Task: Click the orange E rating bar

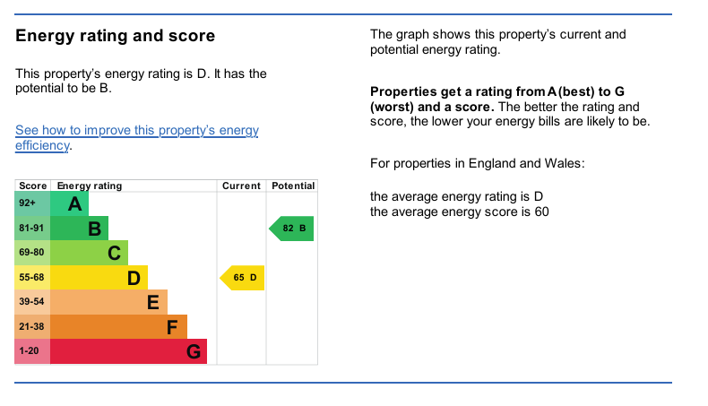Action: pos(108,302)
